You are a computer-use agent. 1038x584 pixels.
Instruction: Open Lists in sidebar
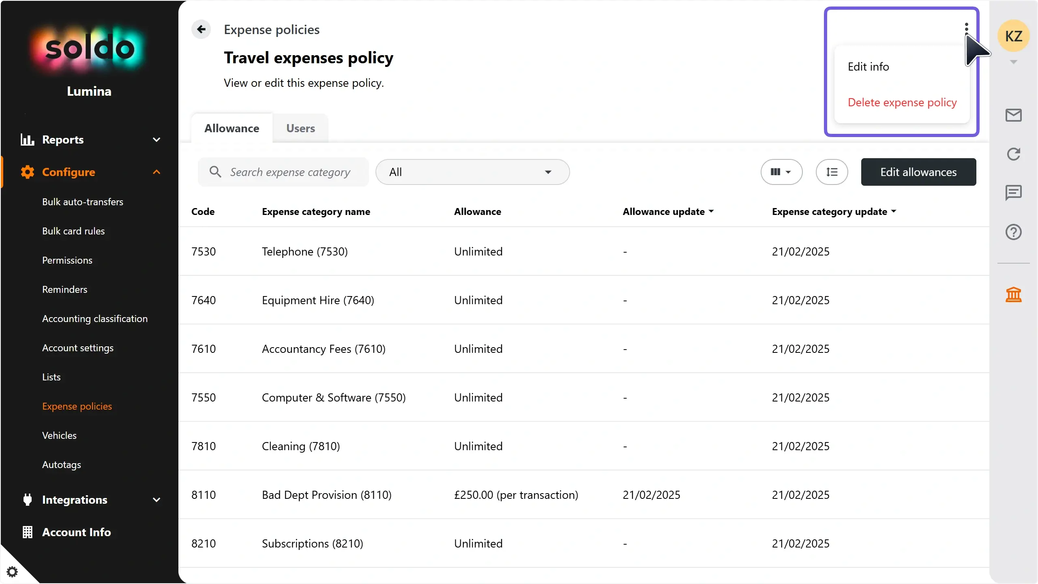(51, 377)
